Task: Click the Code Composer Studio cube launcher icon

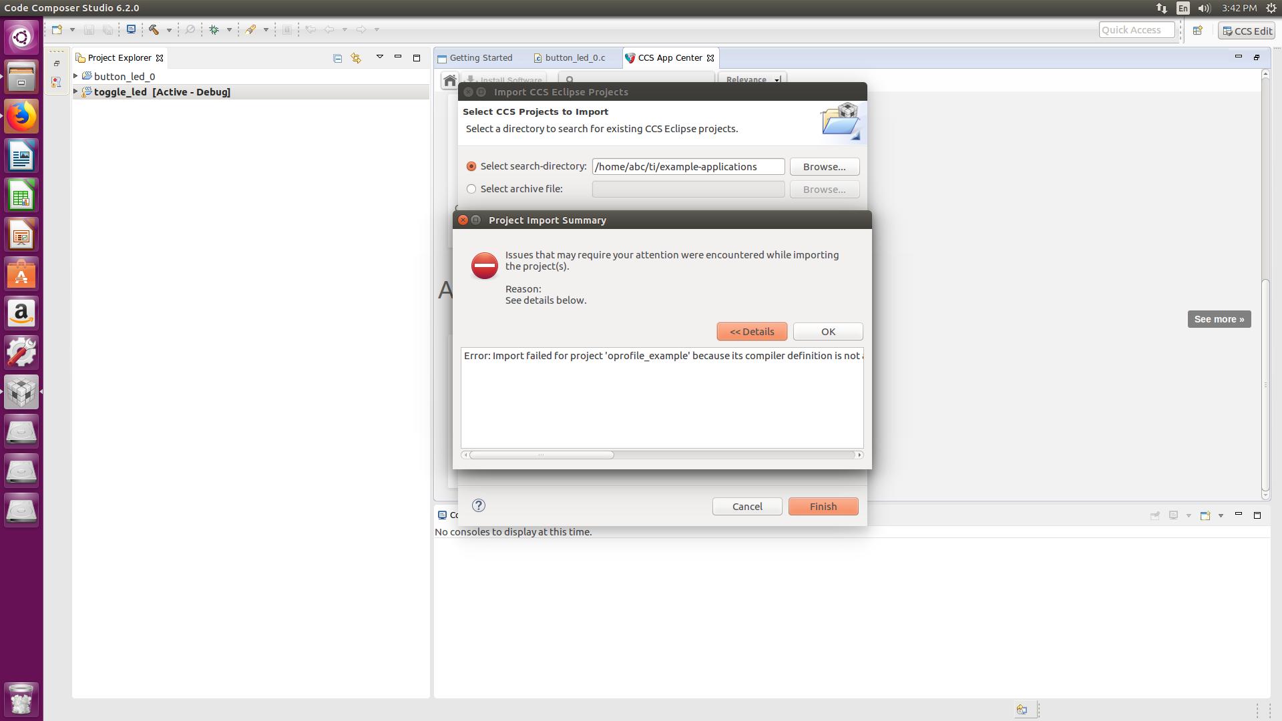Action: point(21,392)
